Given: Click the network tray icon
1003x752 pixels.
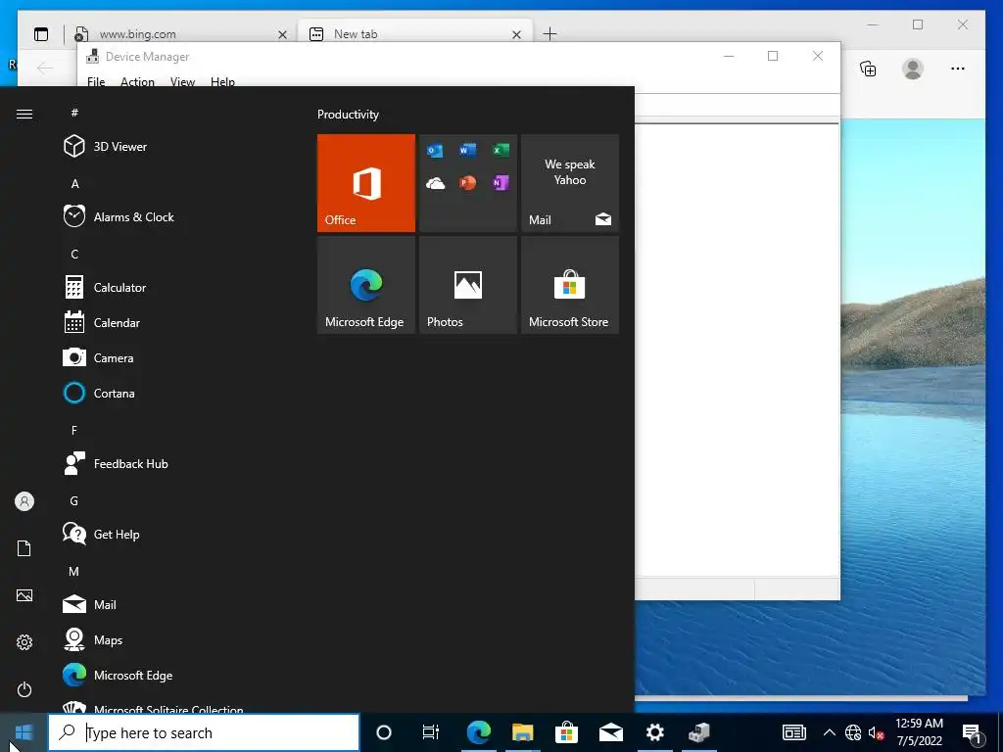Looking at the screenshot, I should click(853, 732).
